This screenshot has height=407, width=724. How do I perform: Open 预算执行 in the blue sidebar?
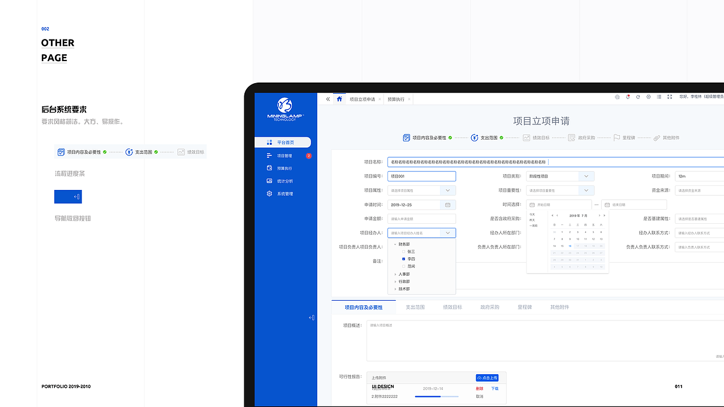286,168
